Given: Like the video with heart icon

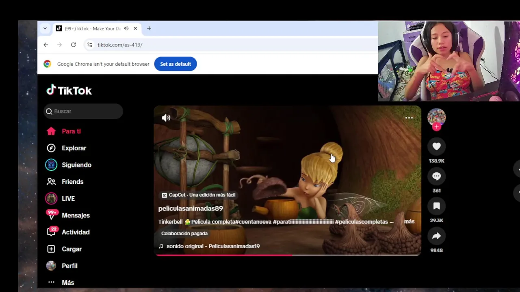Looking at the screenshot, I should (x=437, y=146).
